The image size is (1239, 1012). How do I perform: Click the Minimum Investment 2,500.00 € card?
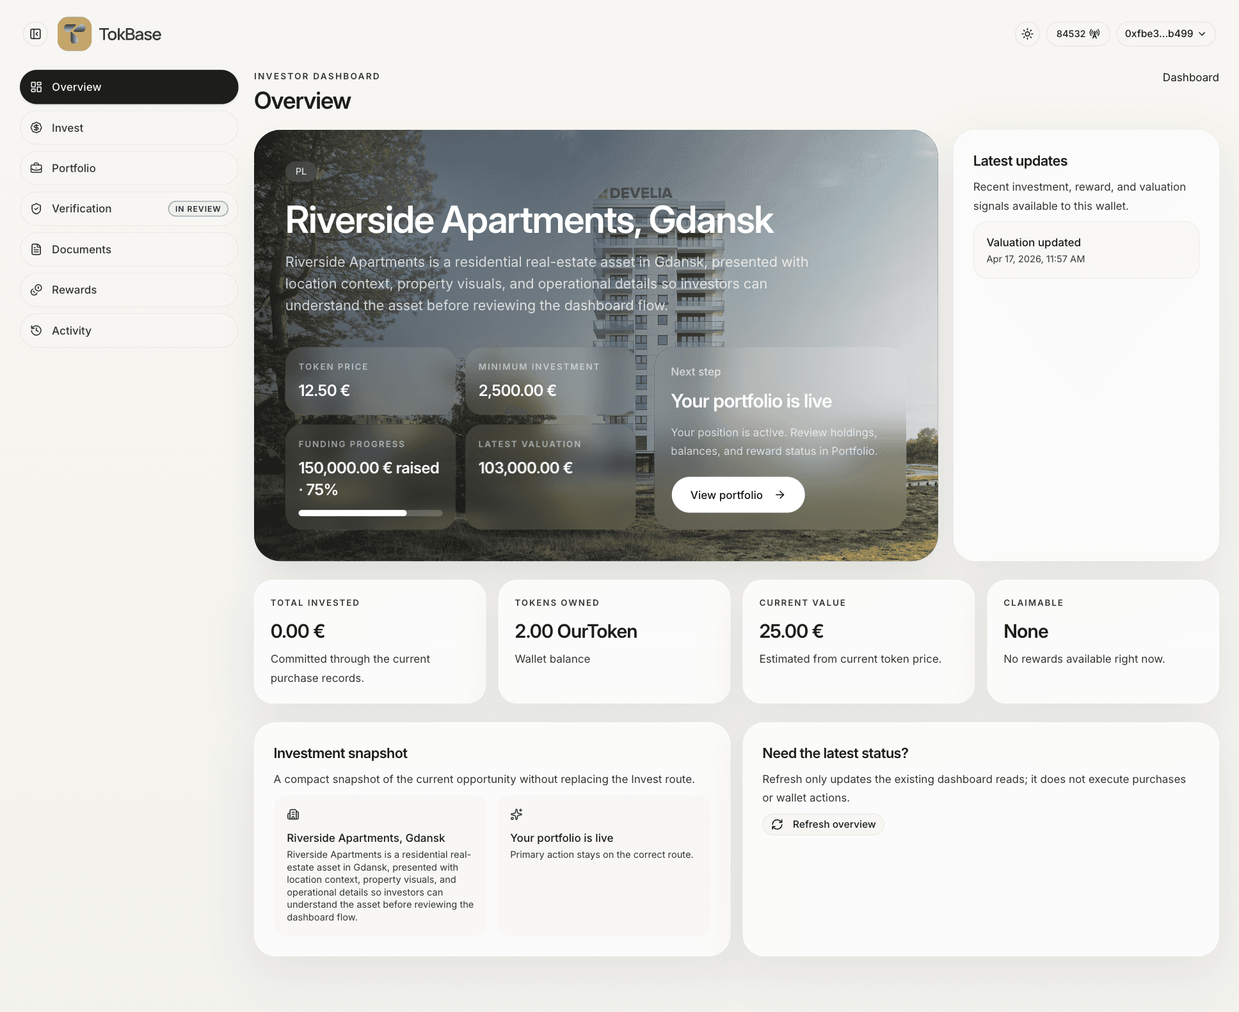[550, 381]
